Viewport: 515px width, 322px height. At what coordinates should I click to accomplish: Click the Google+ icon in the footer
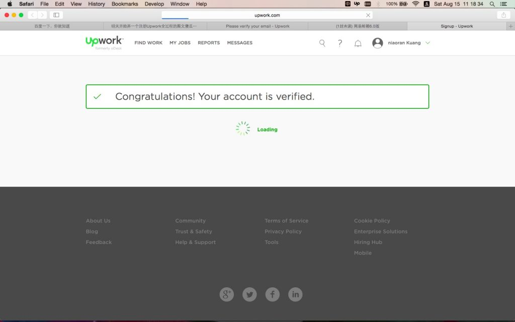click(226, 294)
